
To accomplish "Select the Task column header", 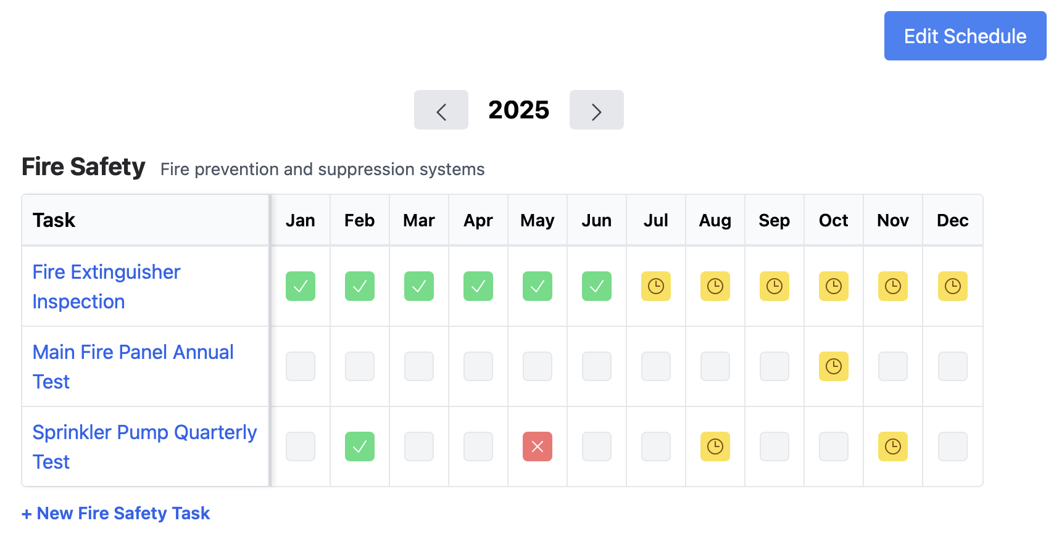I will [54, 220].
